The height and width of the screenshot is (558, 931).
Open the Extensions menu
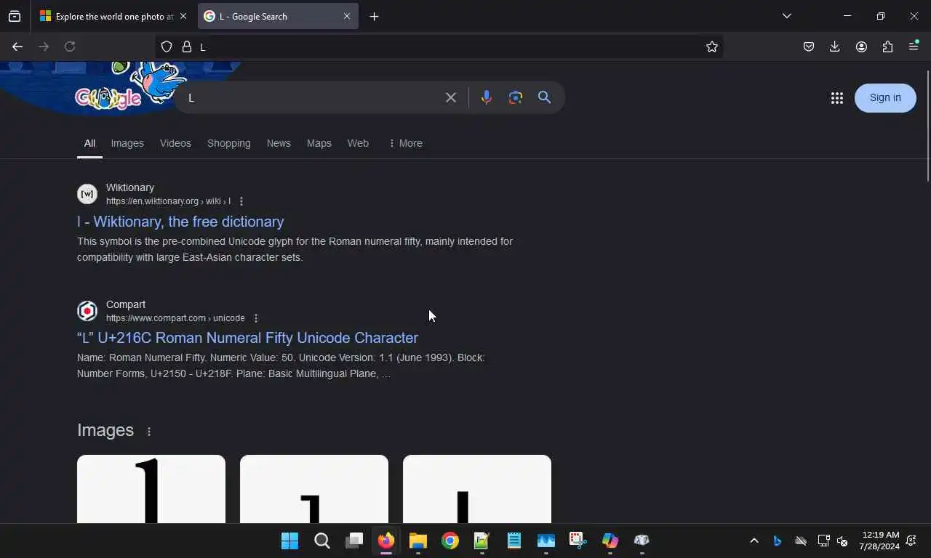(887, 46)
